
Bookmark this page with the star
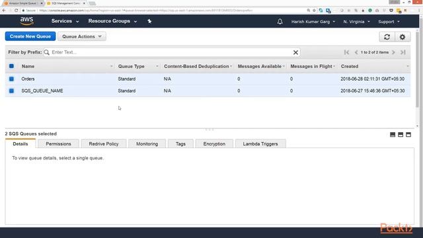click(x=315, y=11)
